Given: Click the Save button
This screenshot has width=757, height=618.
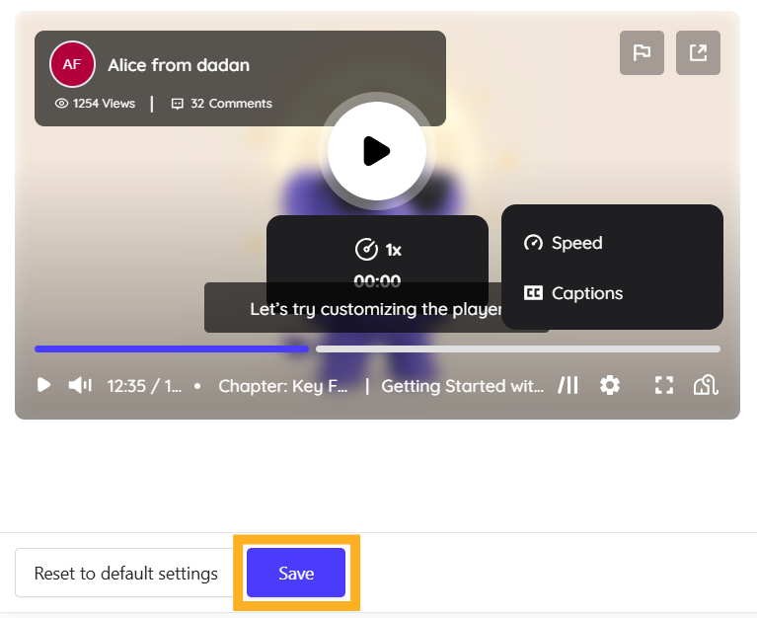Looking at the screenshot, I should click(296, 574).
